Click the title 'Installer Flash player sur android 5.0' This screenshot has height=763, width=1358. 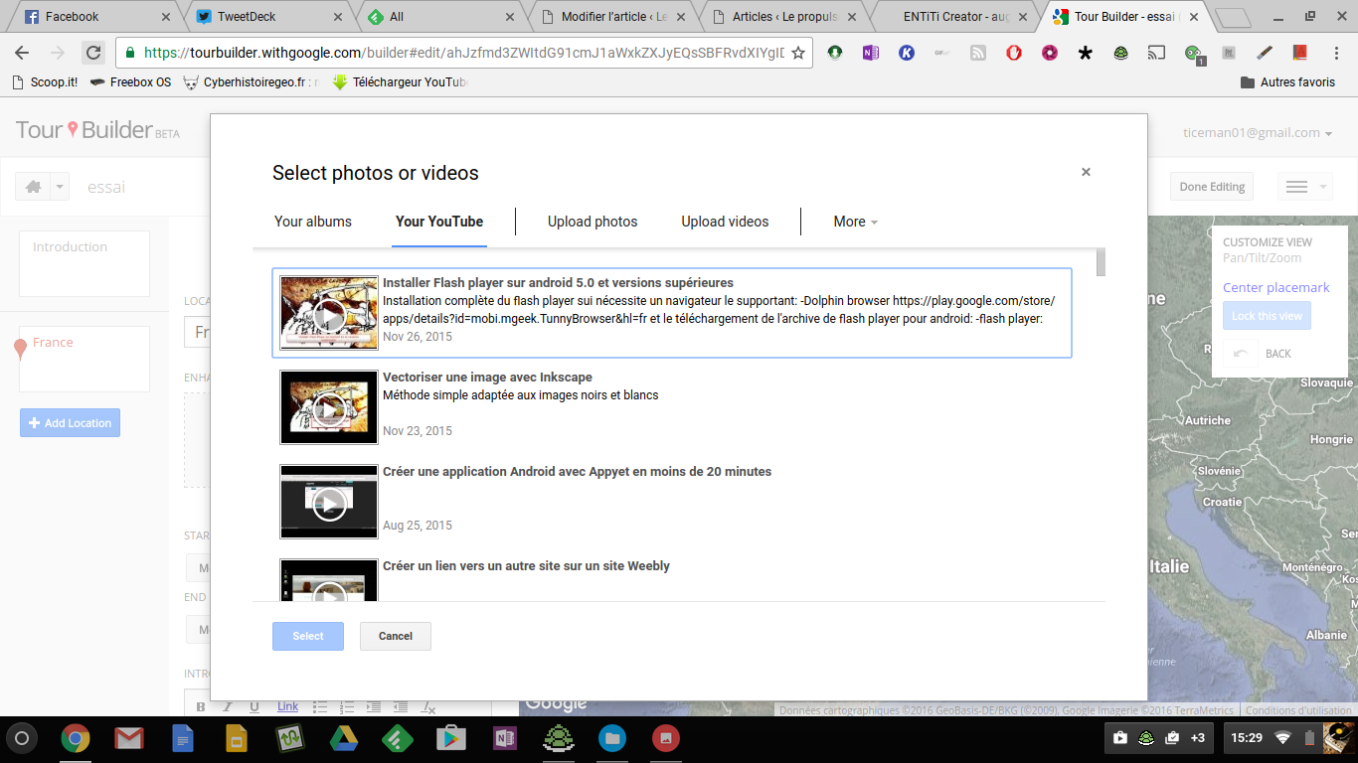558,283
